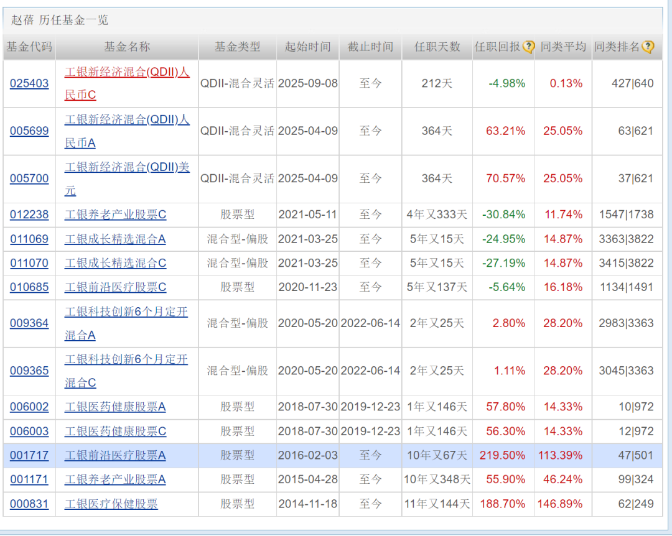Select the 5年又137天 tenure cell

coord(437,287)
